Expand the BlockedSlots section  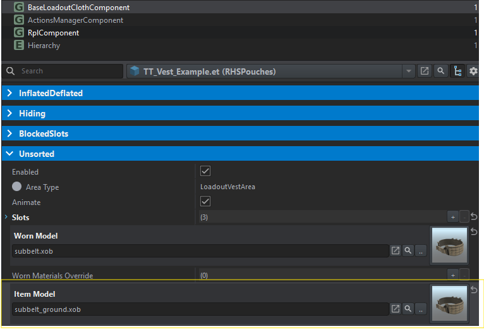click(43, 134)
